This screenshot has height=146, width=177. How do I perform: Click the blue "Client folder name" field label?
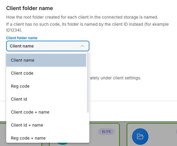tap(22, 38)
